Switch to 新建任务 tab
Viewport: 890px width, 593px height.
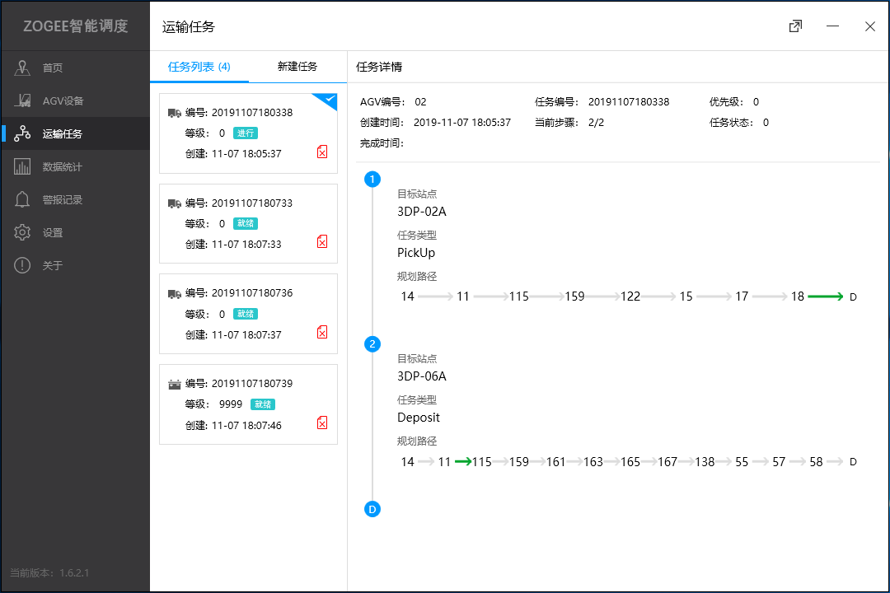(x=297, y=67)
